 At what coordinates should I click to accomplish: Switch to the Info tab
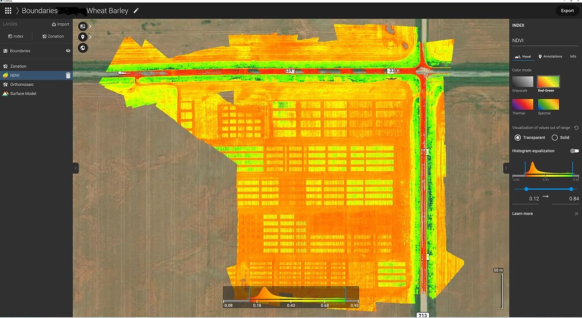click(573, 57)
